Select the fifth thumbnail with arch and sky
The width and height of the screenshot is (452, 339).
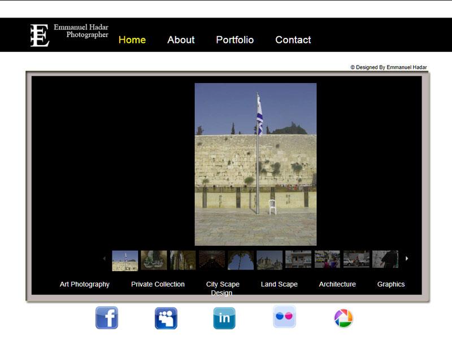tap(241, 260)
